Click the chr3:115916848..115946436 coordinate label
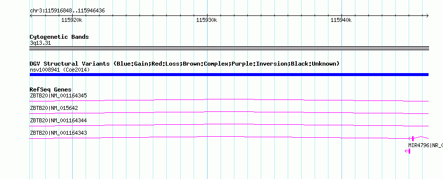 point(67,11)
